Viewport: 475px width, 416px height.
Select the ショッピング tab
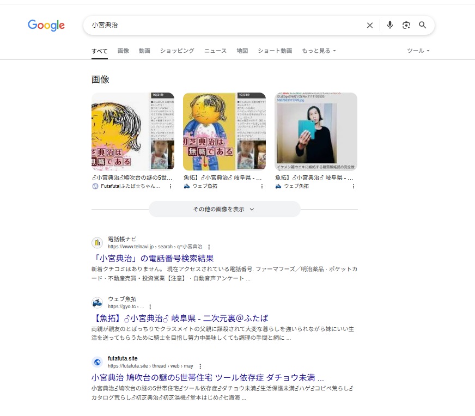[x=177, y=51]
